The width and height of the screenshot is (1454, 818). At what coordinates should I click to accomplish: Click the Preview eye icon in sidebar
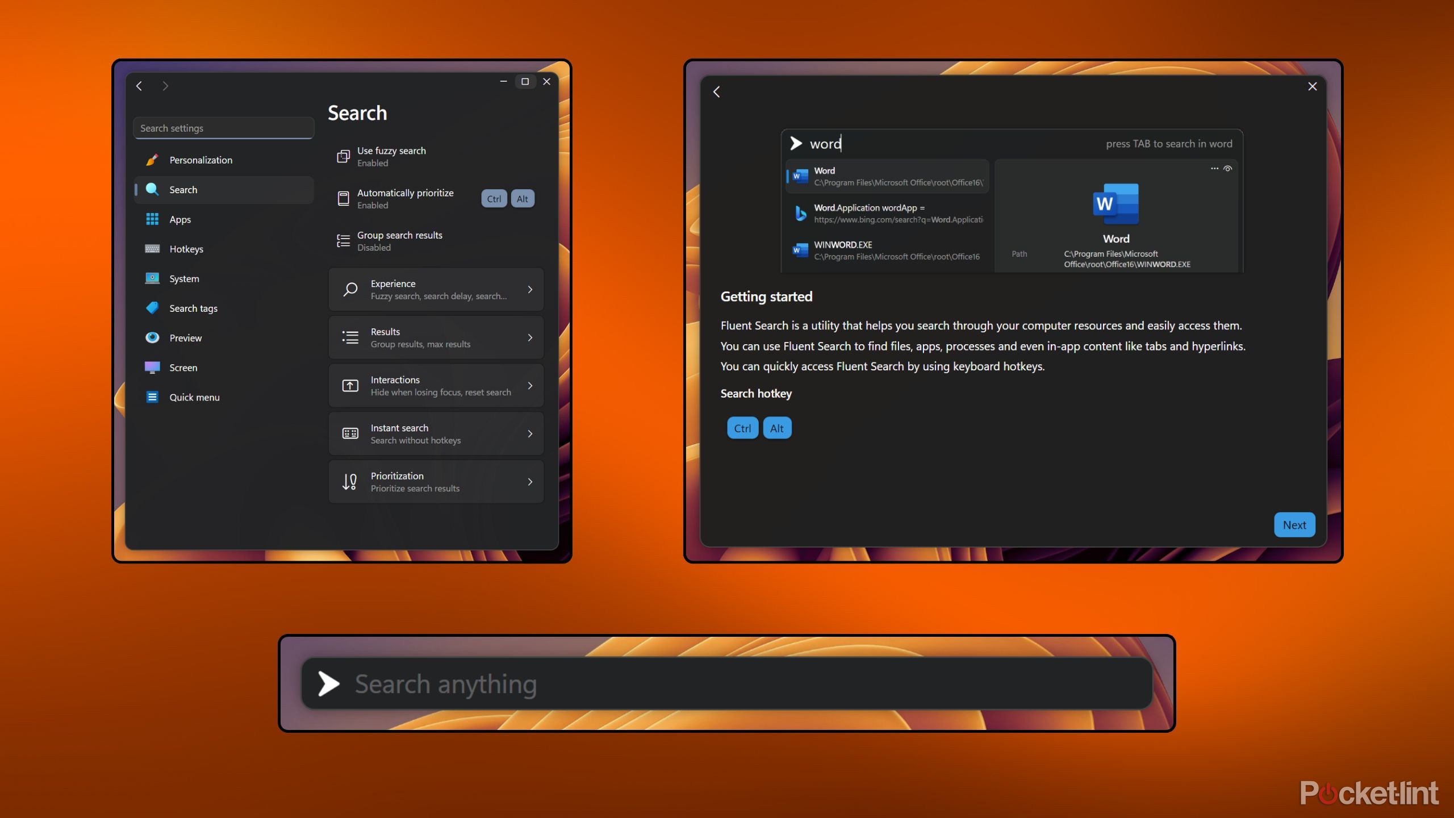coord(152,337)
